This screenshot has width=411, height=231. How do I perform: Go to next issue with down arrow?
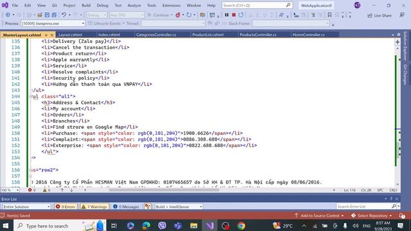[71, 190]
